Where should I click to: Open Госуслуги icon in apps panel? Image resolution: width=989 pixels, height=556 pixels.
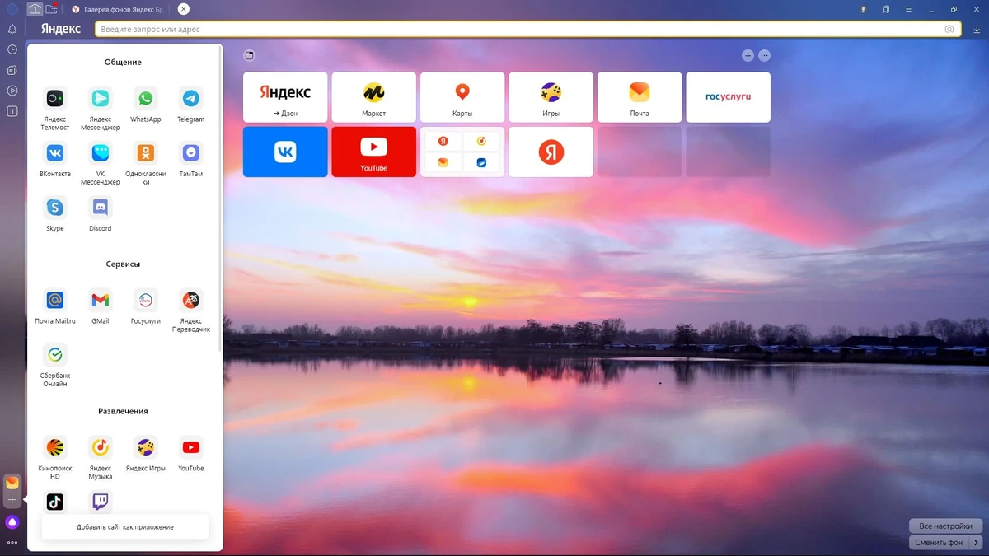(x=146, y=301)
